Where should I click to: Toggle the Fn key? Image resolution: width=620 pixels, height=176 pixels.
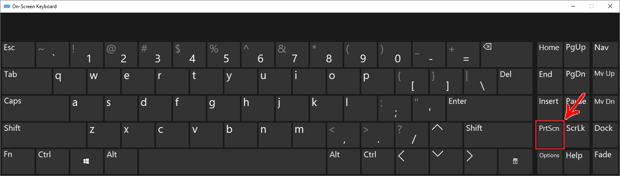tap(18, 162)
